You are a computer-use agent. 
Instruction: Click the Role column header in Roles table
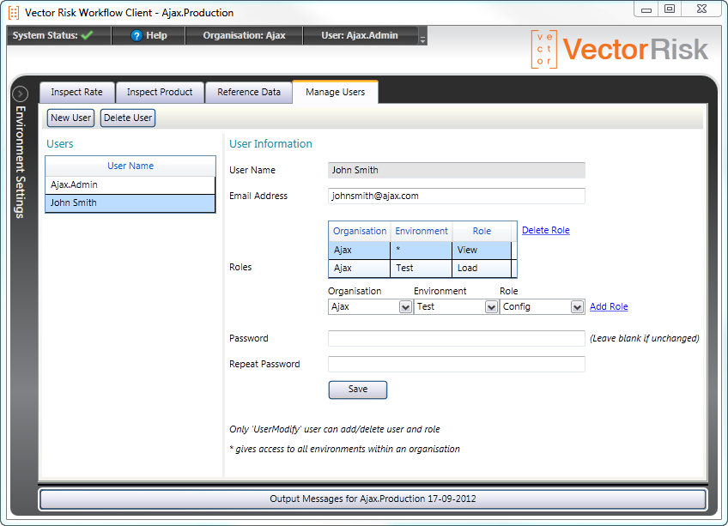482,231
